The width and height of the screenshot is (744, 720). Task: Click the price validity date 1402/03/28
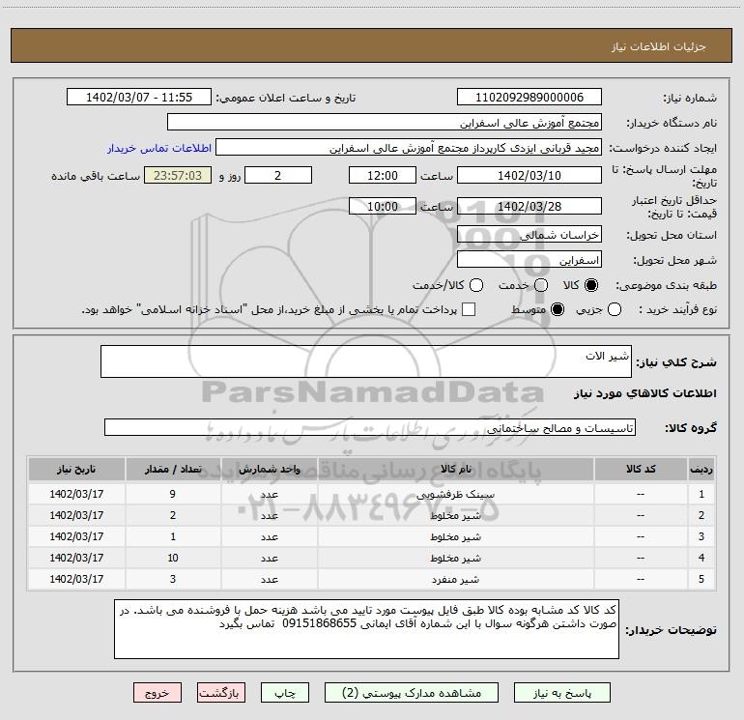point(529,206)
